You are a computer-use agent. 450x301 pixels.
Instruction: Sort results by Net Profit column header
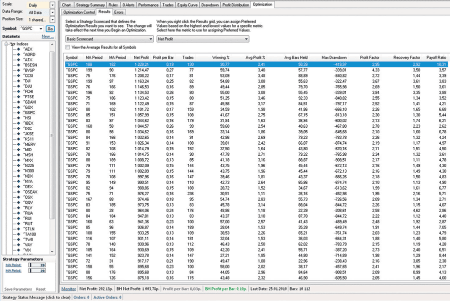pos(141,57)
